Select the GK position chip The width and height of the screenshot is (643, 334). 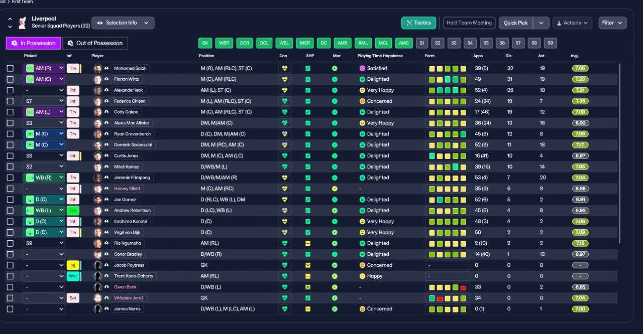pyautogui.click(x=205, y=43)
